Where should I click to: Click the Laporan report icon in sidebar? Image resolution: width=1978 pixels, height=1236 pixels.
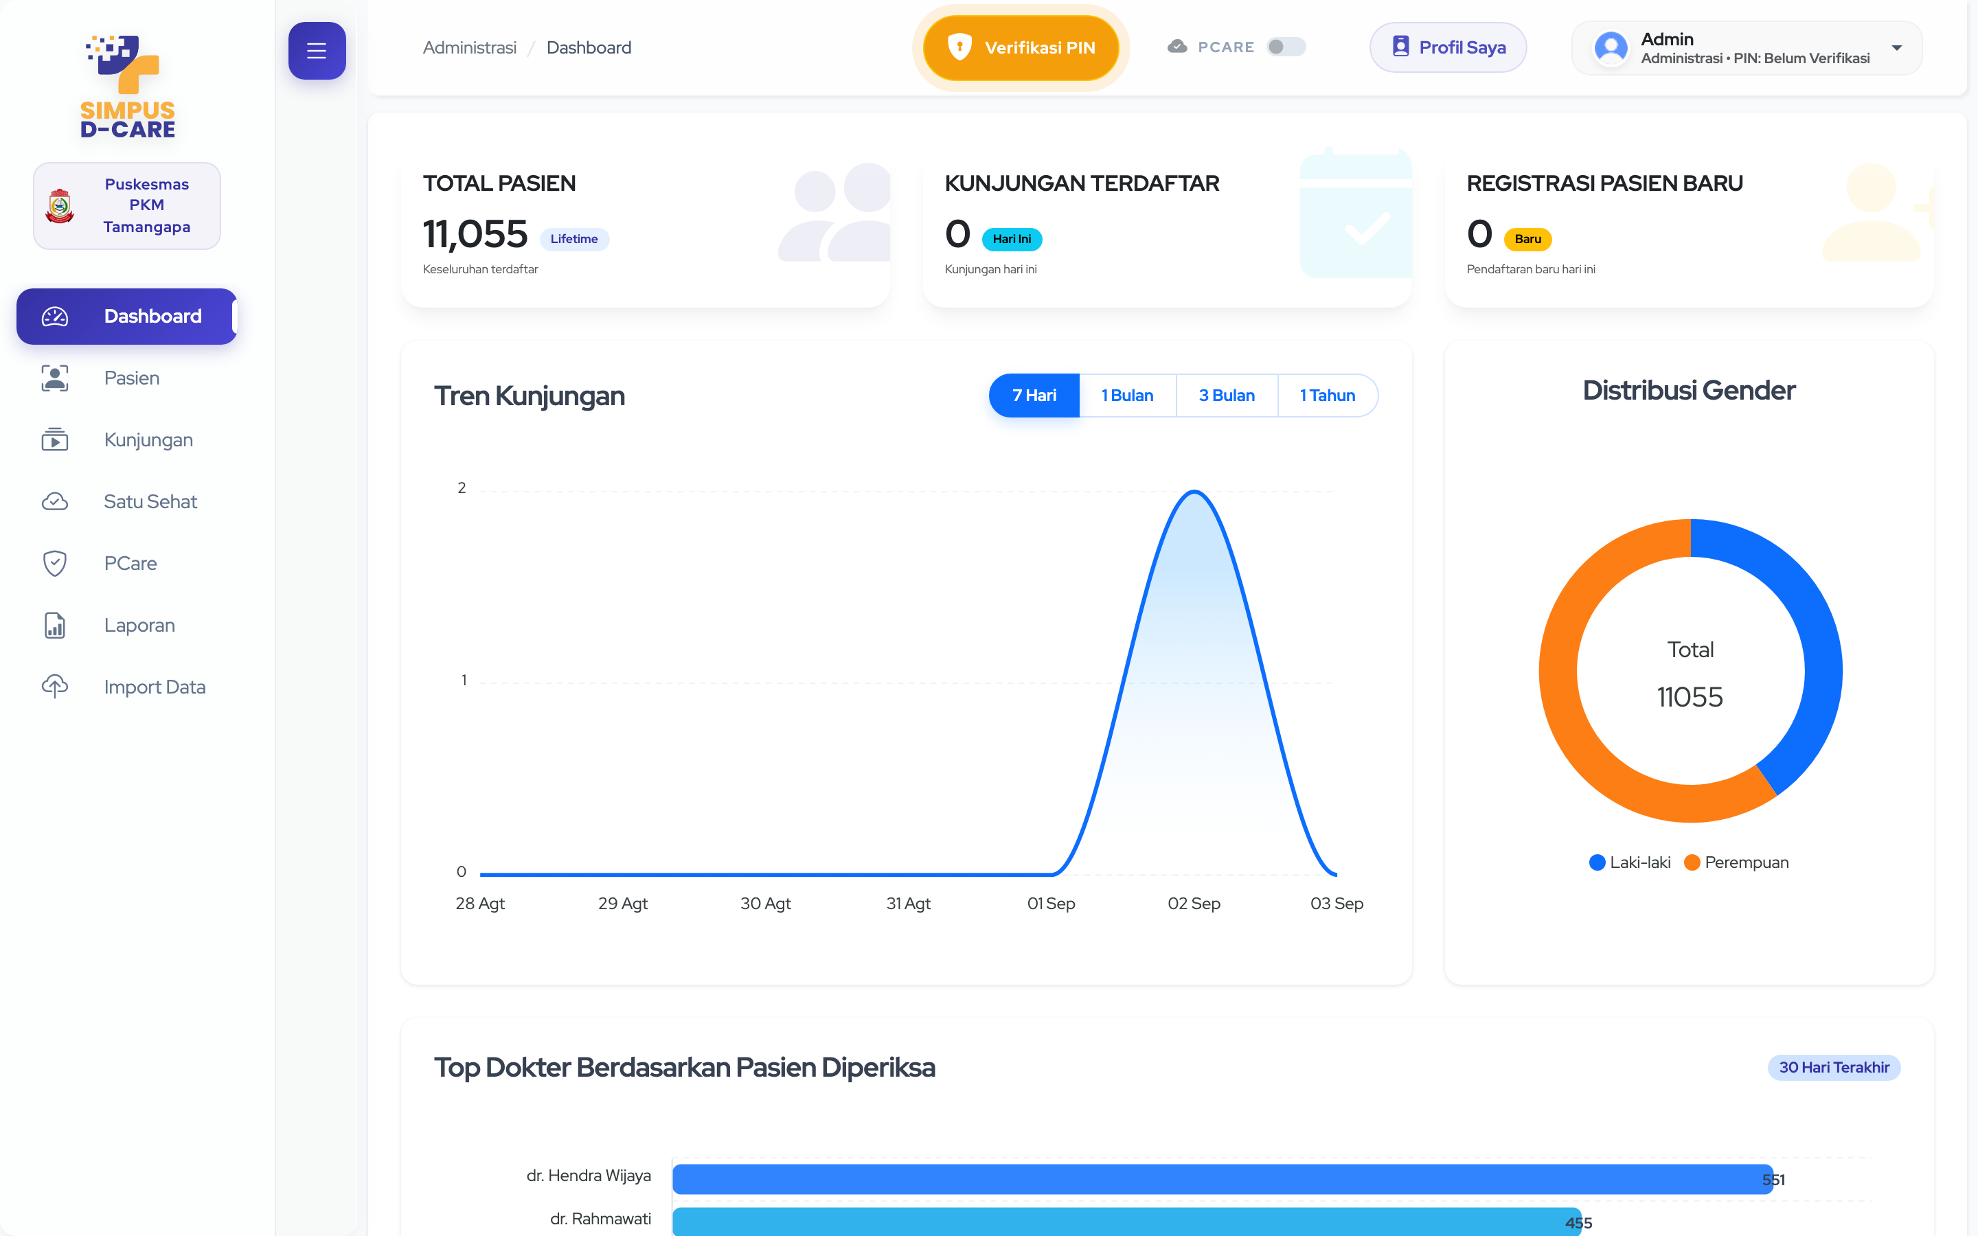pos(55,626)
